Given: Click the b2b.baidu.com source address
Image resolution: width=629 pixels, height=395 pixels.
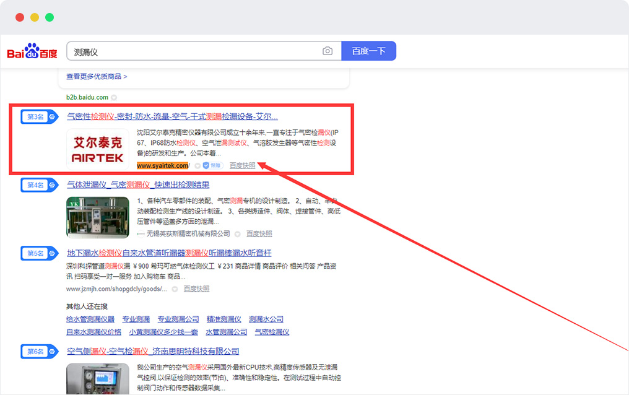Looking at the screenshot, I should 87,97.
